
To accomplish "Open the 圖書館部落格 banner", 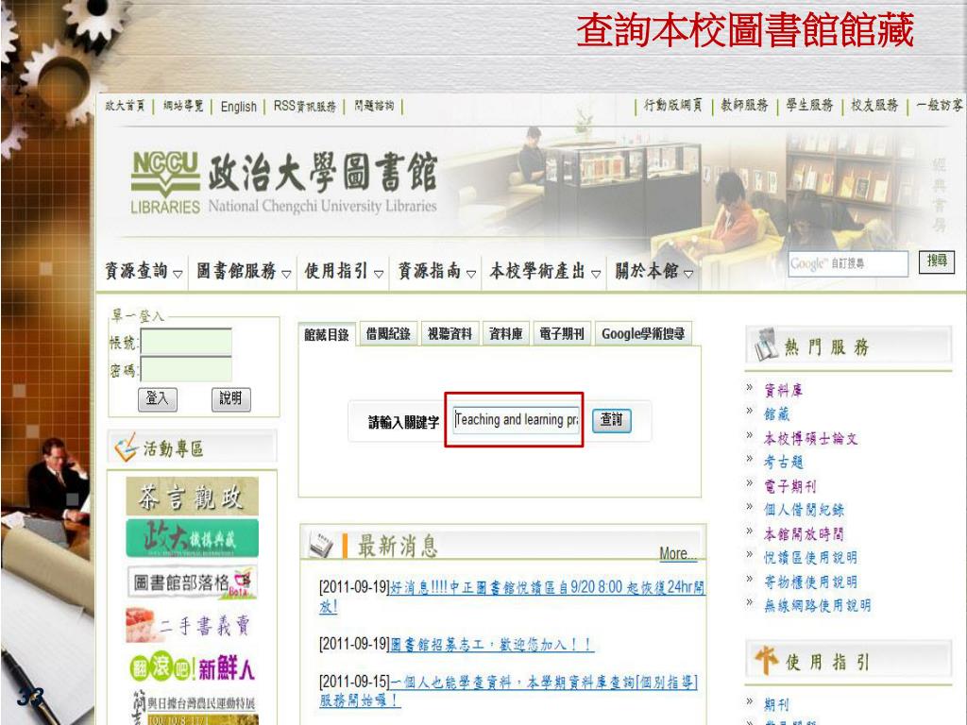I will [x=192, y=582].
